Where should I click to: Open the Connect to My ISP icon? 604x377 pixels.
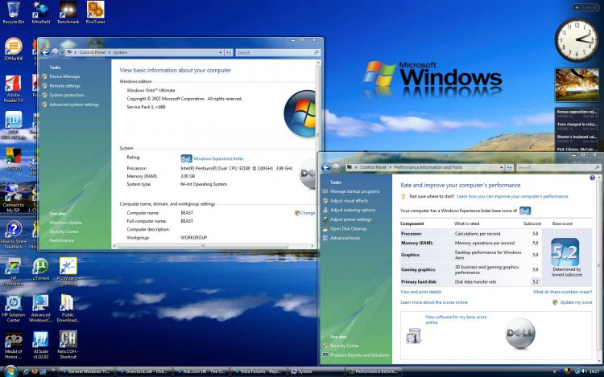14,198
